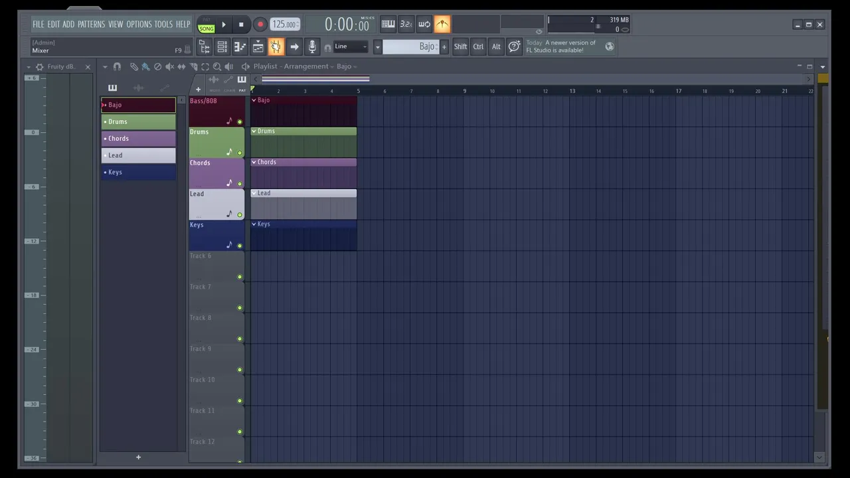
Task: Close the Fruity dB panel
Action: tap(87, 67)
